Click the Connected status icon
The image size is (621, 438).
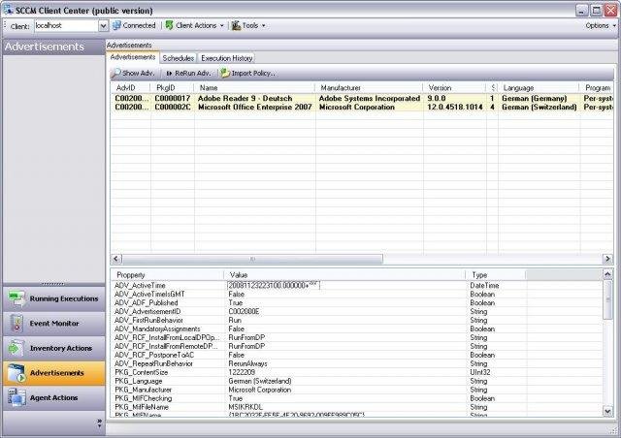116,26
